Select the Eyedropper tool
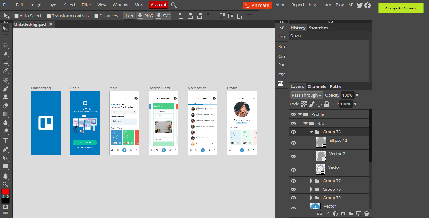429x218 pixels. (x=6, y=71)
